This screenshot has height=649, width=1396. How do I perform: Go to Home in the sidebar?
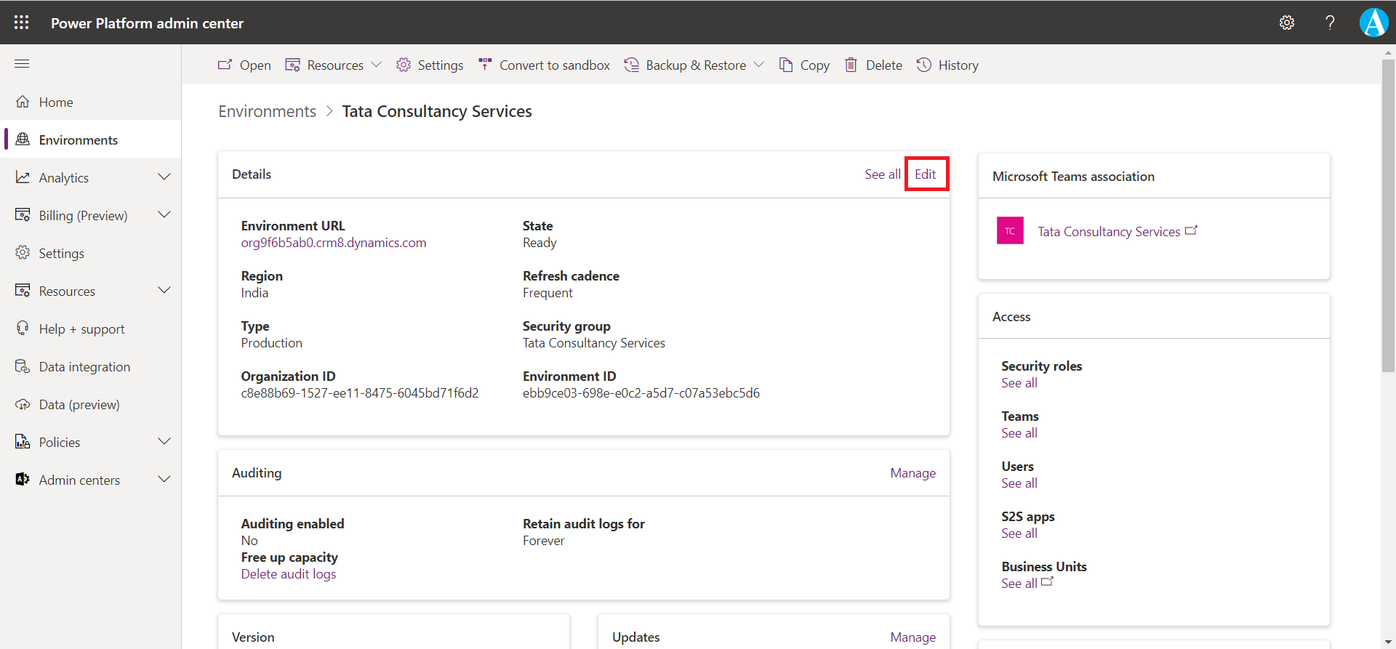tap(56, 102)
